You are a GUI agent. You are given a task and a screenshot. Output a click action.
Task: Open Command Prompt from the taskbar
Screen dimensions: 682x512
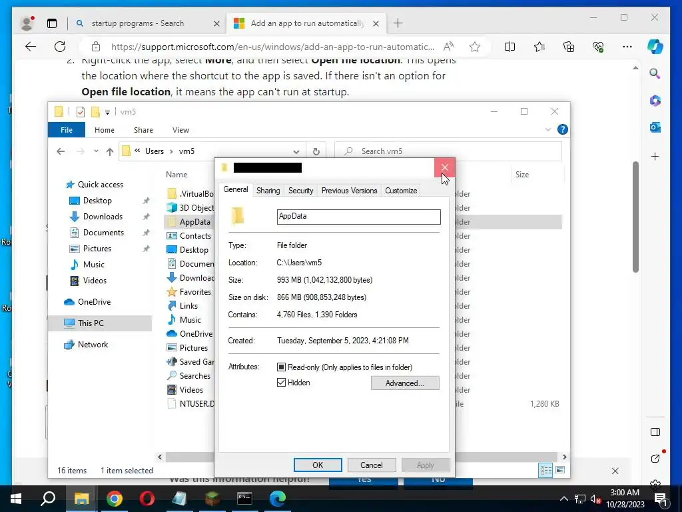244,499
